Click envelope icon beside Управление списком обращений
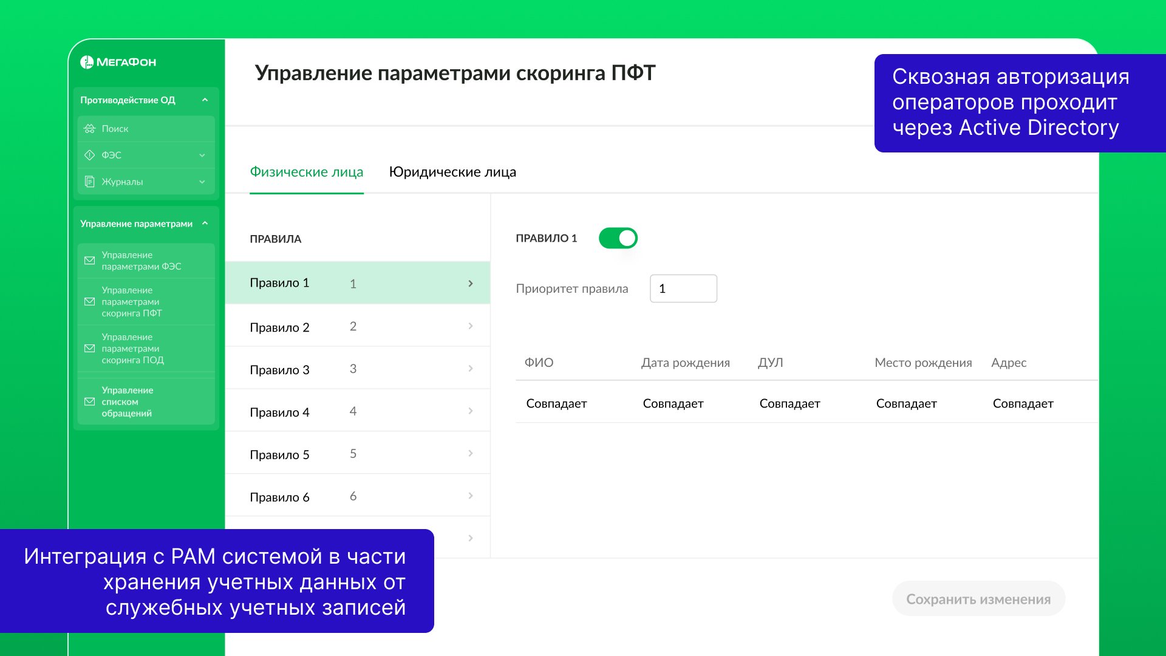 pyautogui.click(x=90, y=401)
